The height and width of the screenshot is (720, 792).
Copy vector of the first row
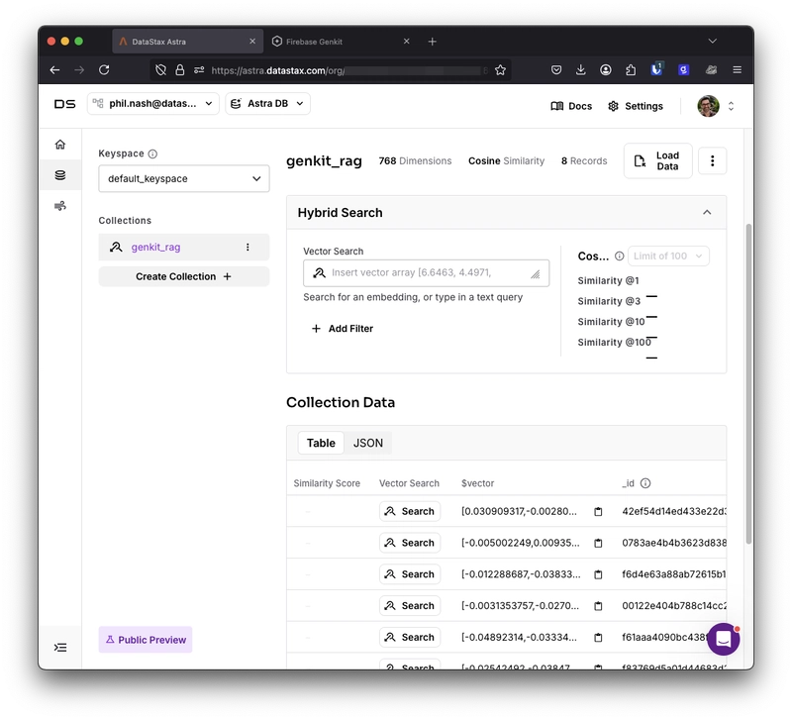tap(598, 511)
